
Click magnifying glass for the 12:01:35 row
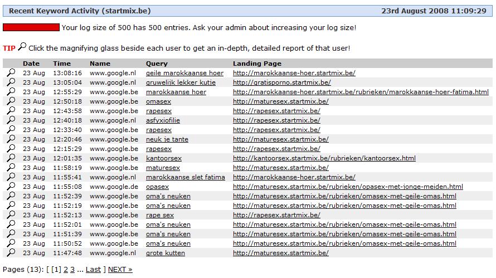click(11, 158)
